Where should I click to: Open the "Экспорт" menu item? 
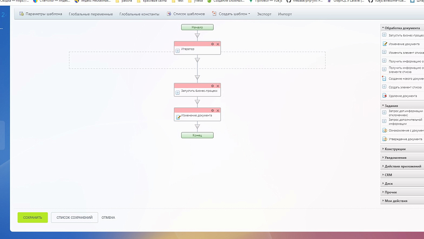[x=264, y=14]
